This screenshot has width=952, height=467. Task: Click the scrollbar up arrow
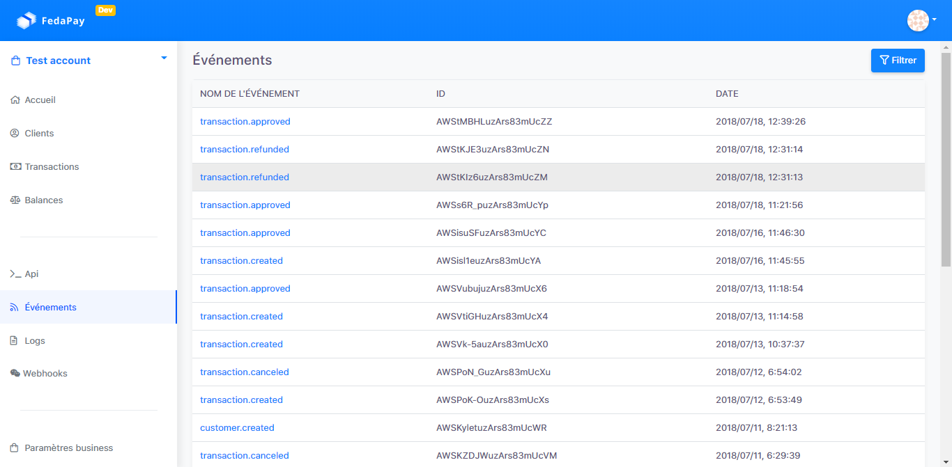point(946,46)
